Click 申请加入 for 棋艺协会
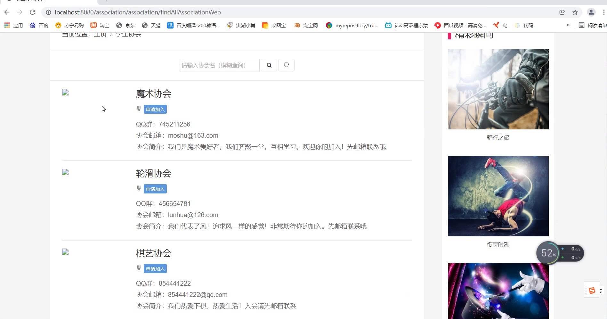 [155, 269]
